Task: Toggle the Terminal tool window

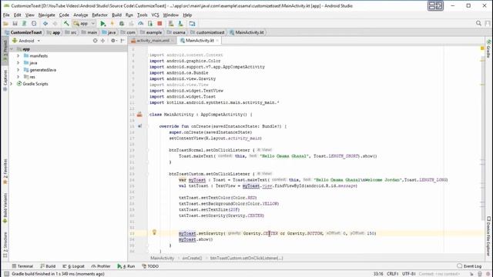Action: tap(22, 266)
